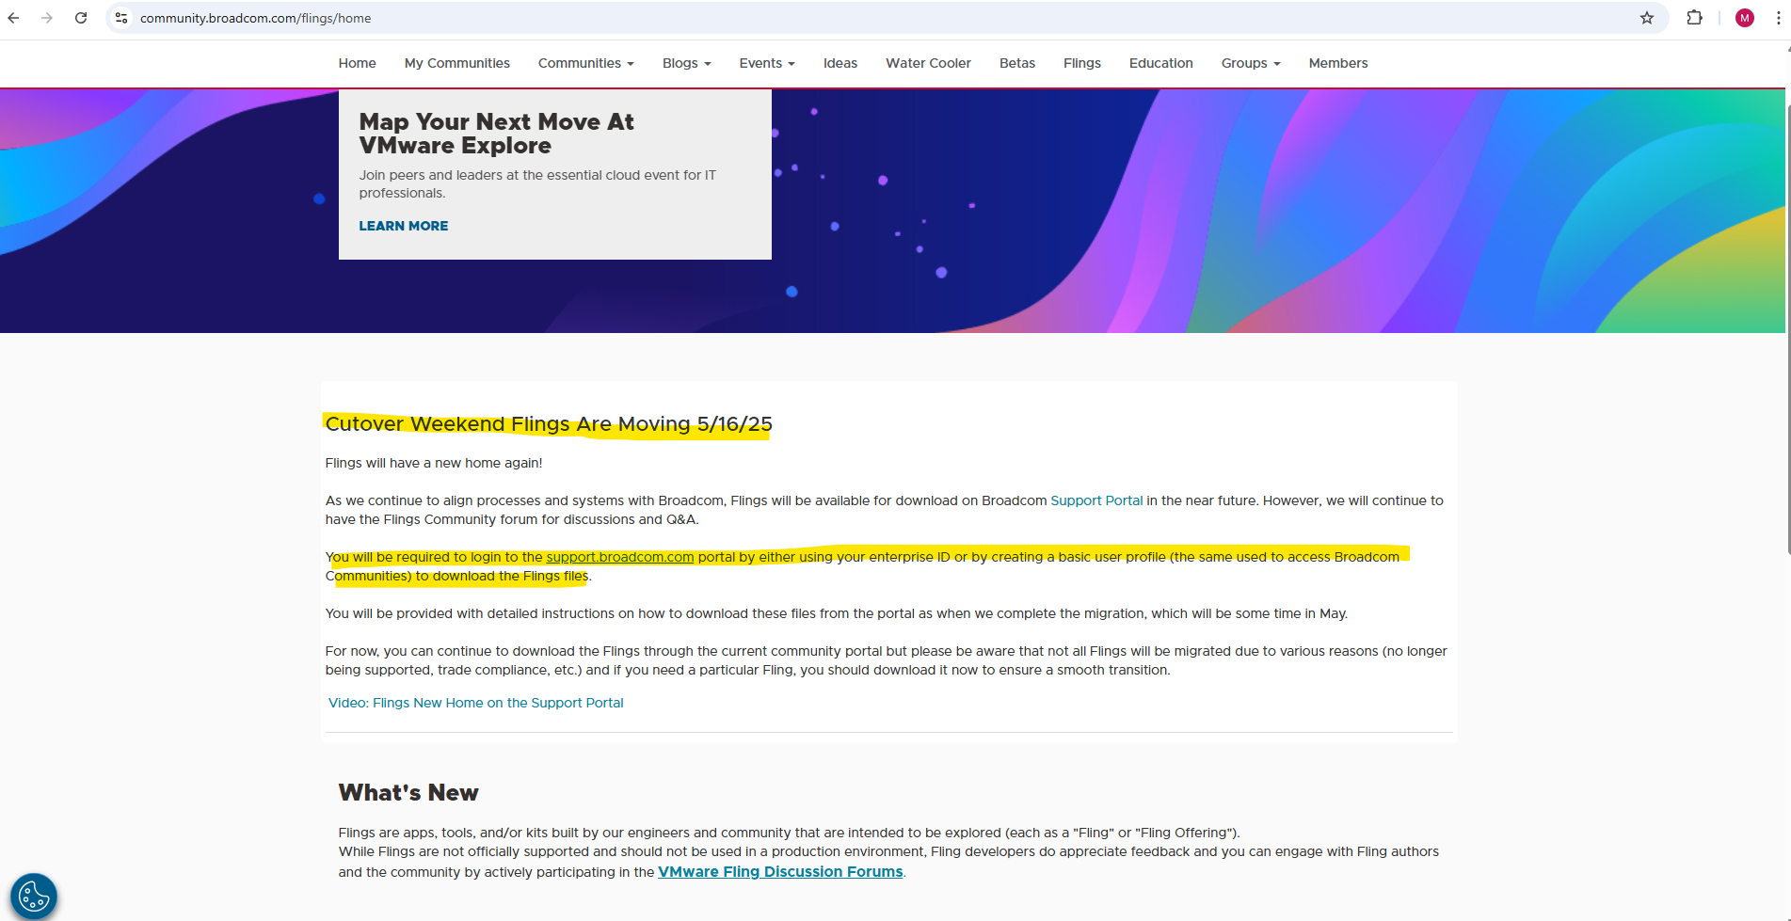Click the browser forward arrow
Image resolution: width=1791 pixels, height=921 pixels.
(x=47, y=18)
